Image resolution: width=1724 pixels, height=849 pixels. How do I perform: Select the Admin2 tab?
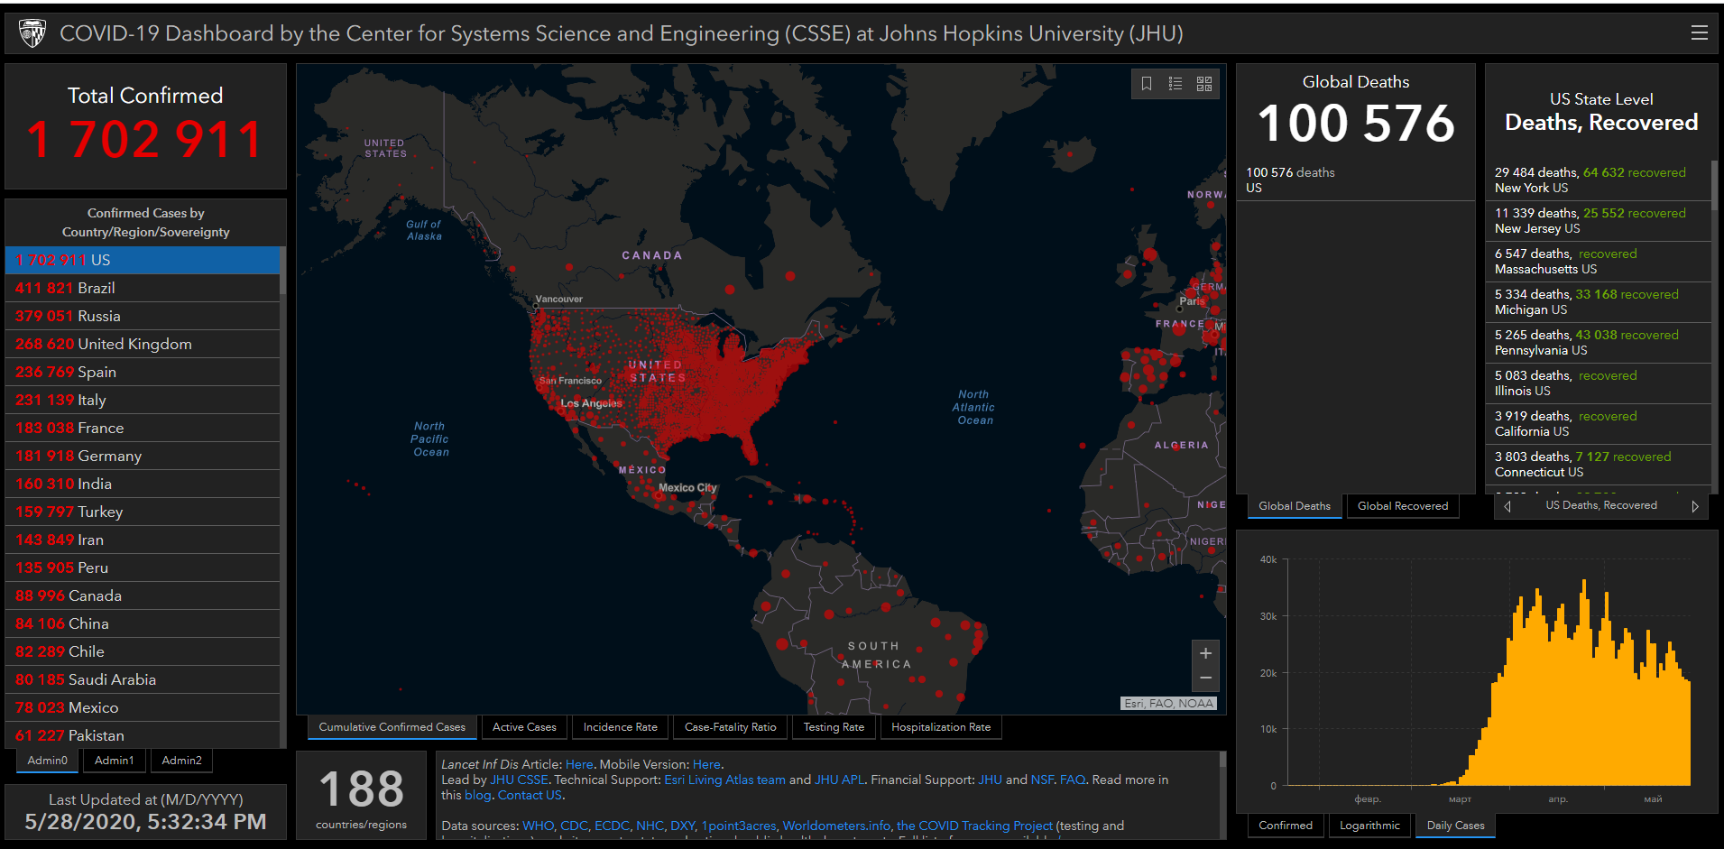[x=181, y=761]
